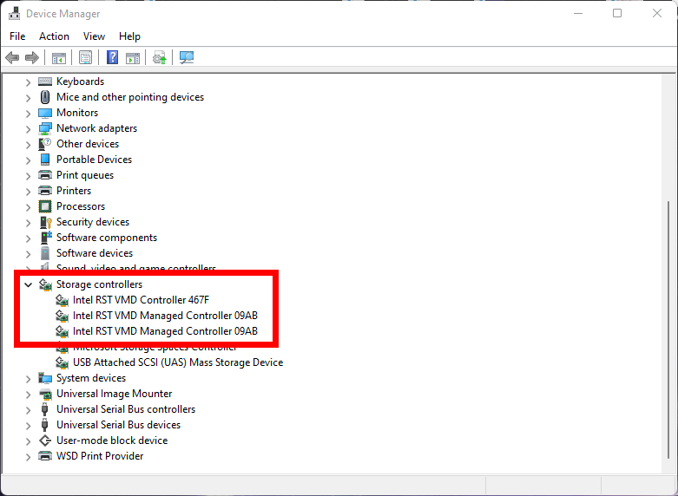678x496 pixels.
Task: Click the Mice and other pointing devices icon
Action: 45,97
